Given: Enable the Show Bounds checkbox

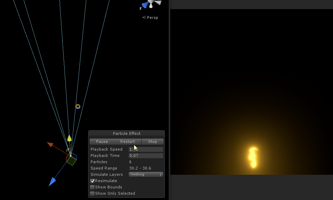Looking at the screenshot, I should 93,187.
